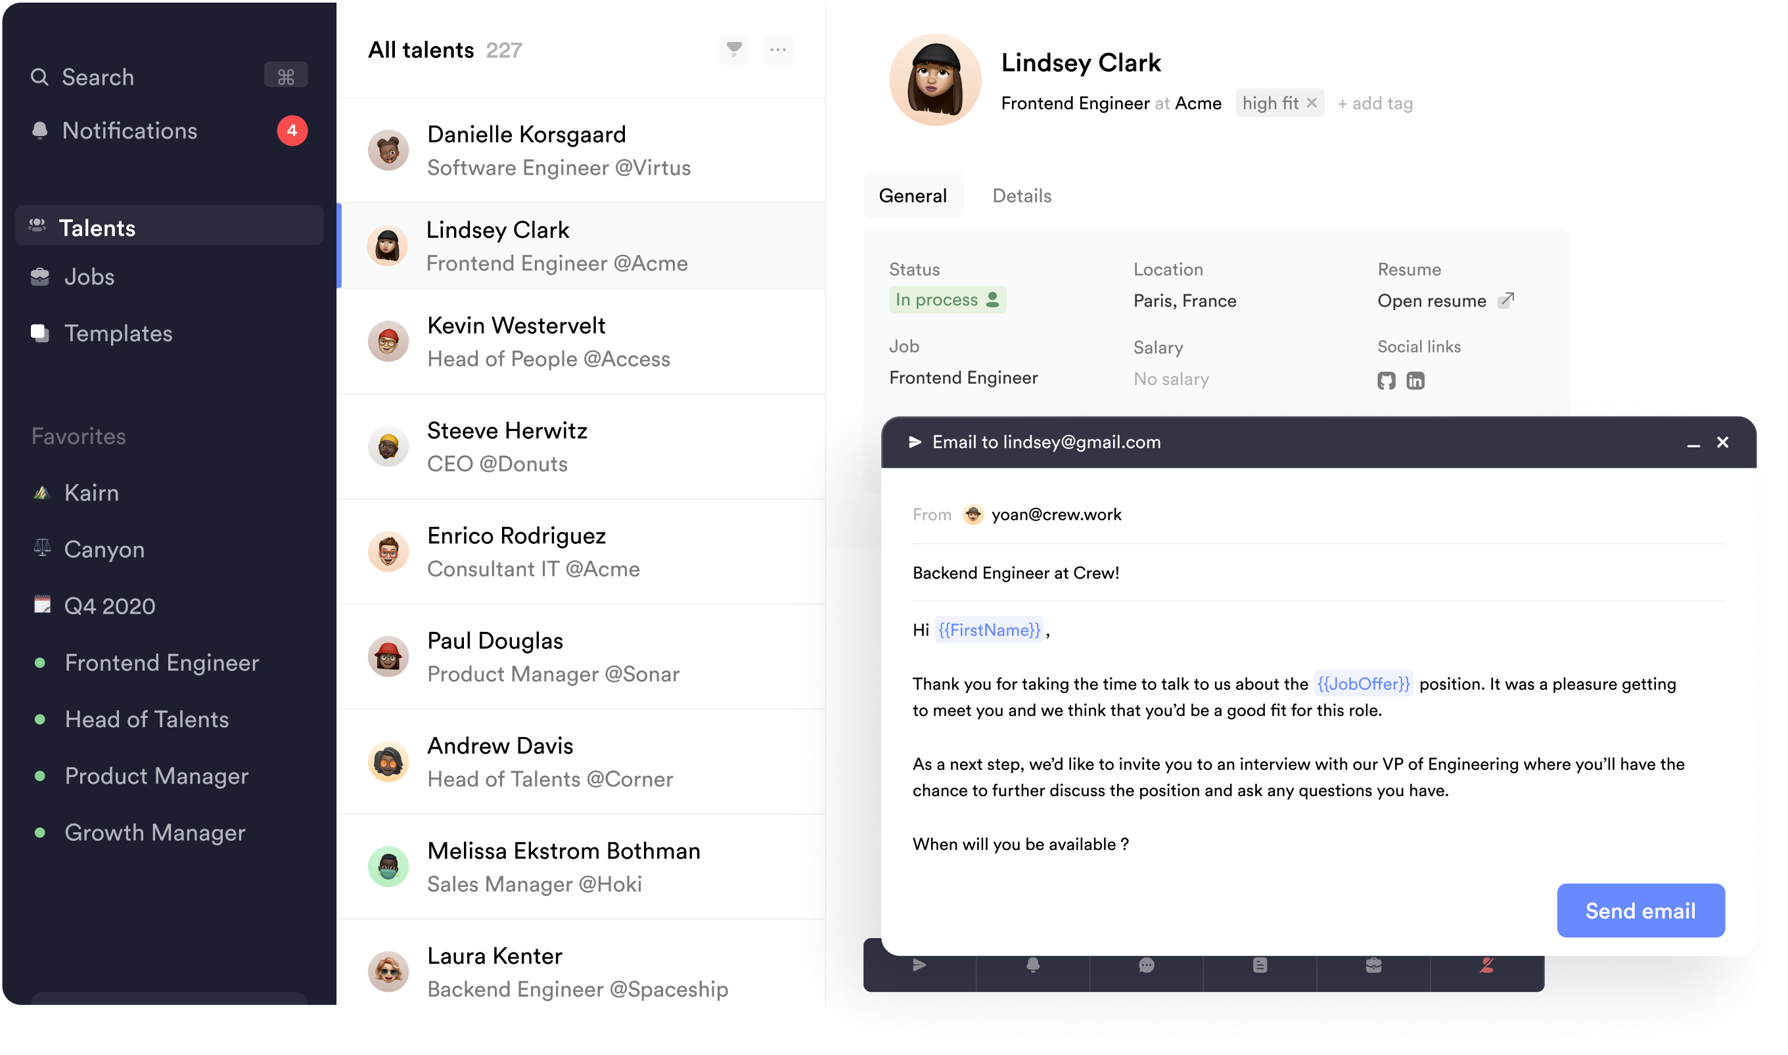Click the comment bubble icon in bottom toolbar
The height and width of the screenshot is (1055, 1788).
point(1146,966)
